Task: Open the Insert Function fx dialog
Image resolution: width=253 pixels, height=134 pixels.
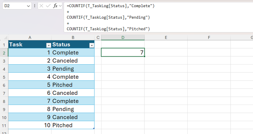Action: (56, 6)
